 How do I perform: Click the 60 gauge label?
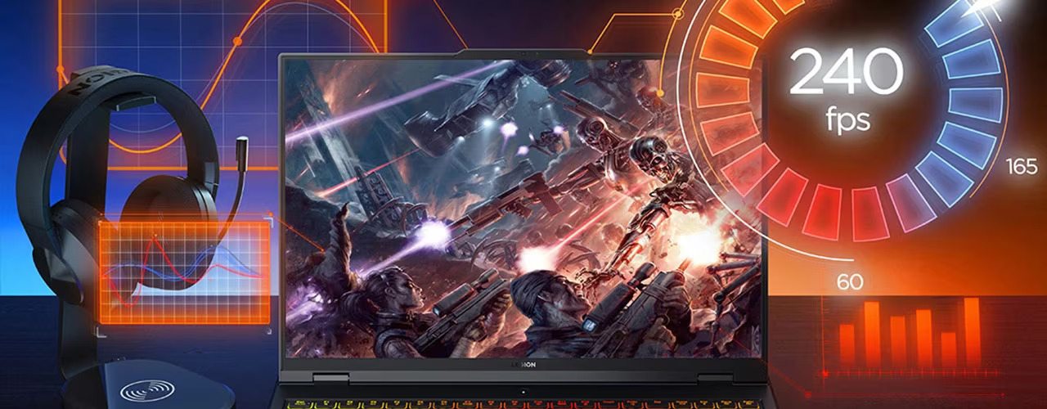point(850,283)
